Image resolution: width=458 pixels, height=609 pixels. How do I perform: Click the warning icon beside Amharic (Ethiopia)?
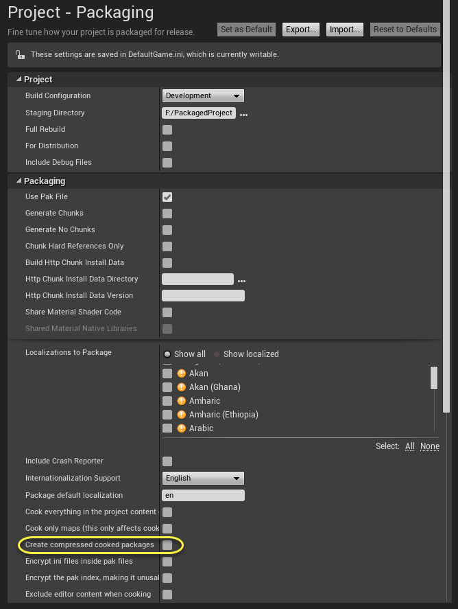181,414
